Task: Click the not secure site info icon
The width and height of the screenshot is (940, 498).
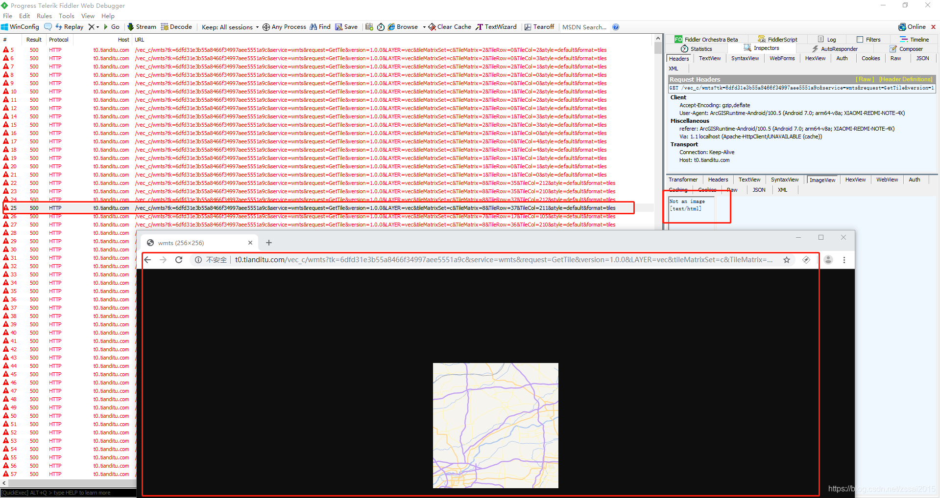Action: coord(198,260)
